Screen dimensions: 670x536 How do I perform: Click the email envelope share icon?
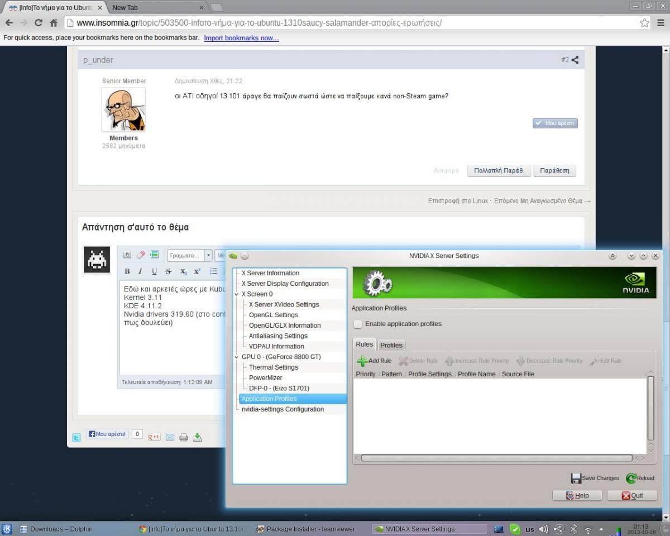[x=170, y=437]
